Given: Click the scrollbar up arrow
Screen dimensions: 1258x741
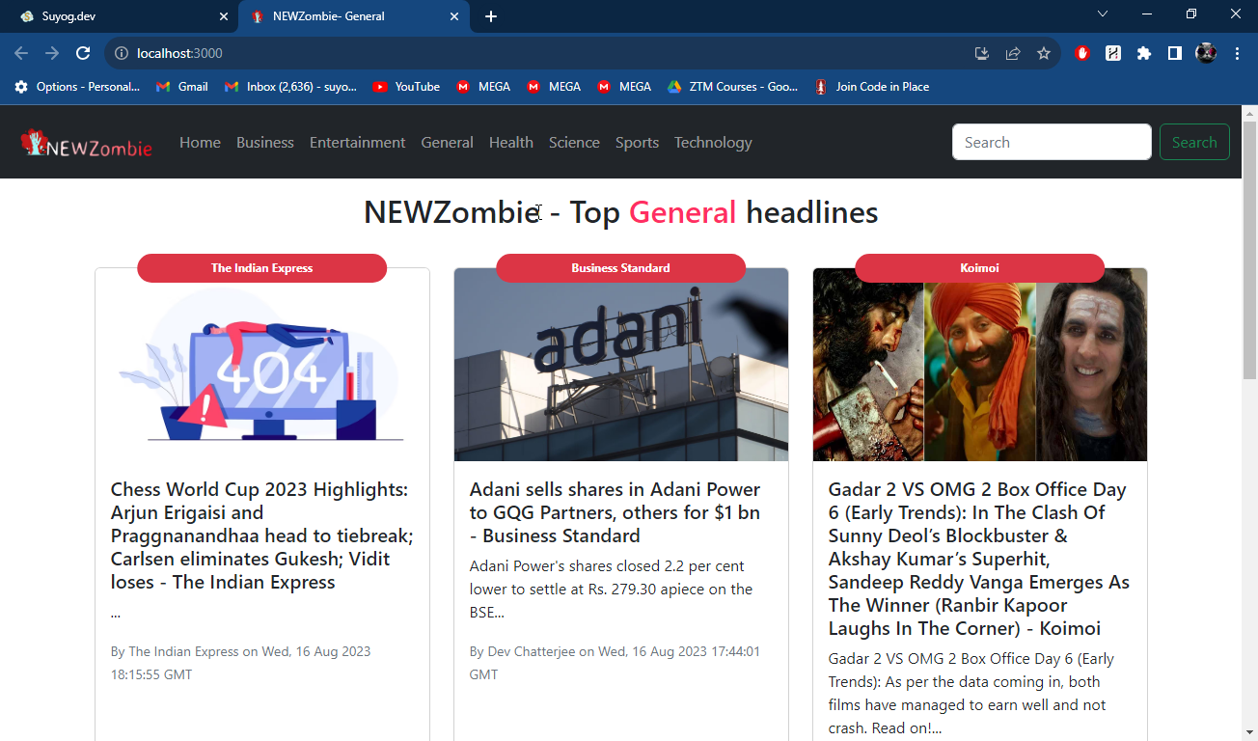Looking at the screenshot, I should click(x=1249, y=113).
